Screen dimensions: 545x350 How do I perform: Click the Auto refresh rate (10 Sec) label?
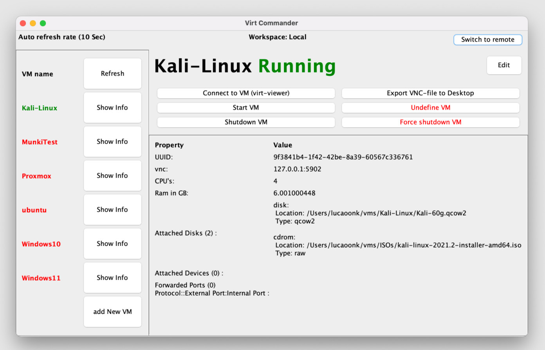click(x=62, y=37)
